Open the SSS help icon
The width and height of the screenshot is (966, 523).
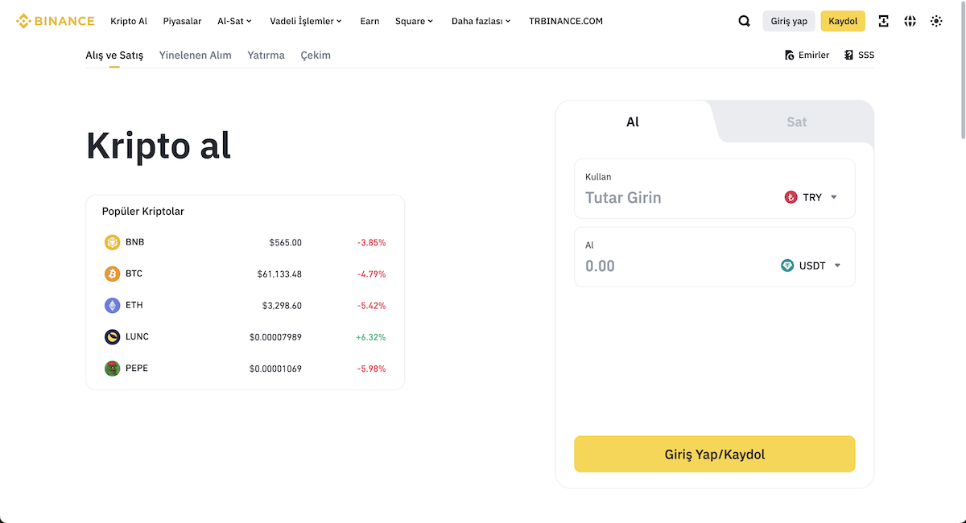pos(846,54)
